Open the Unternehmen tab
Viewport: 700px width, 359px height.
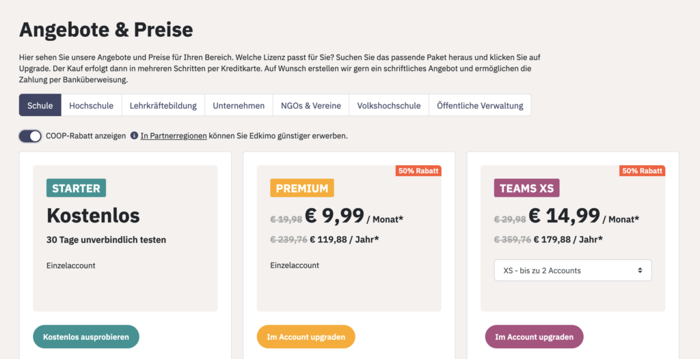(239, 106)
